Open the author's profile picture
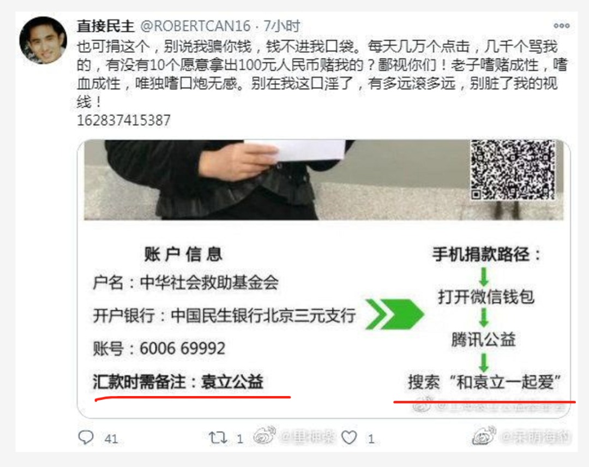This screenshot has height=467, width=589. click(x=43, y=40)
